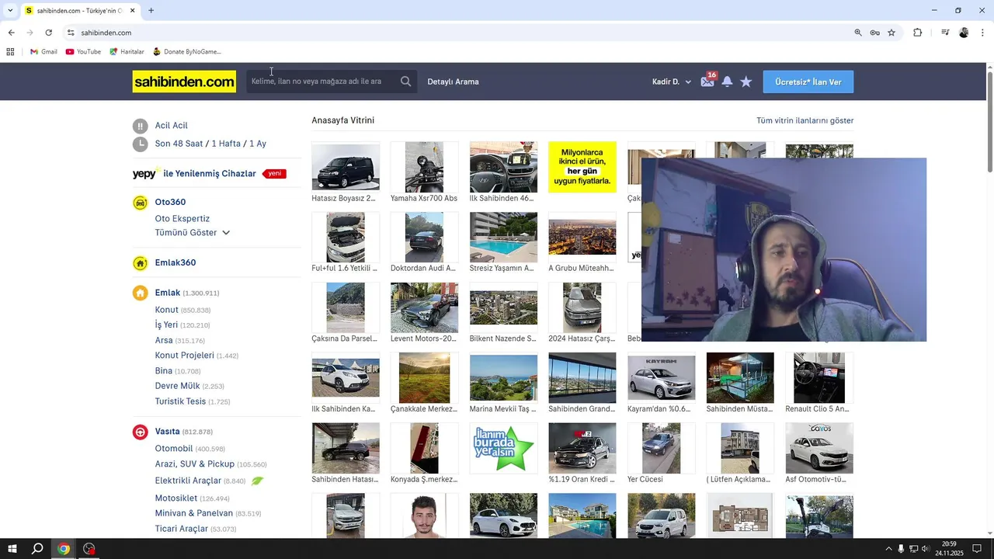This screenshot has height=559, width=994.
Task: Open the Oto Ekspertiz link
Action: point(182,219)
